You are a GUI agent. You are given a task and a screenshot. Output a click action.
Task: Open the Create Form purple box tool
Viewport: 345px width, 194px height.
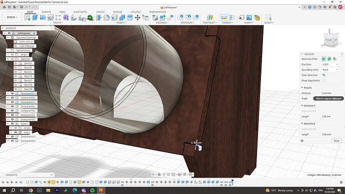(x=66, y=17)
